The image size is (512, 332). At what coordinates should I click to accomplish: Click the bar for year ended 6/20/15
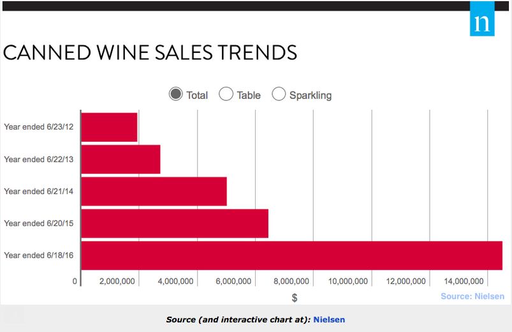tap(175, 223)
